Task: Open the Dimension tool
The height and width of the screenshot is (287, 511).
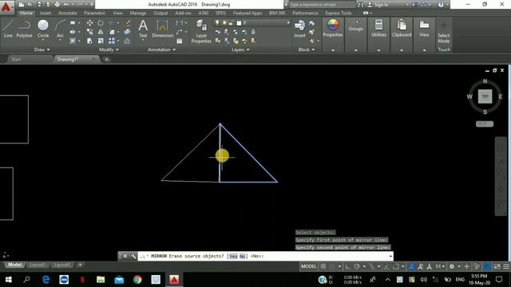Action: [x=162, y=29]
